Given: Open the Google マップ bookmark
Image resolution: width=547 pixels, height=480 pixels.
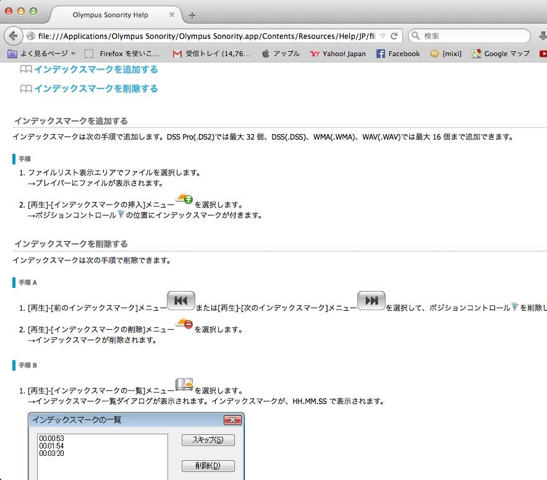Looking at the screenshot, I should pos(501,54).
